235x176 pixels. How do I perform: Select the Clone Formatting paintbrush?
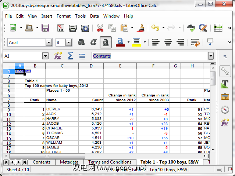pyautogui.click(x=140, y=28)
